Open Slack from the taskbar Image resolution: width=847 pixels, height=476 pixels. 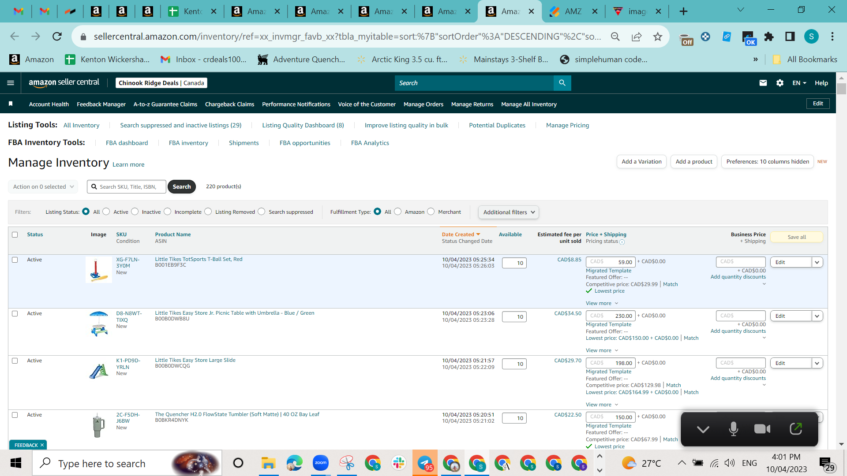399,463
